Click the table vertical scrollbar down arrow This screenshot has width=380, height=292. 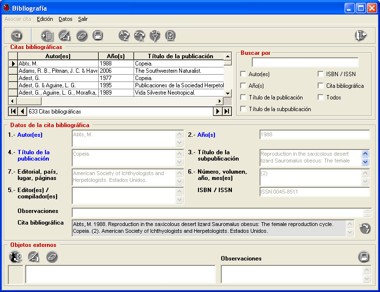pyautogui.click(x=228, y=93)
